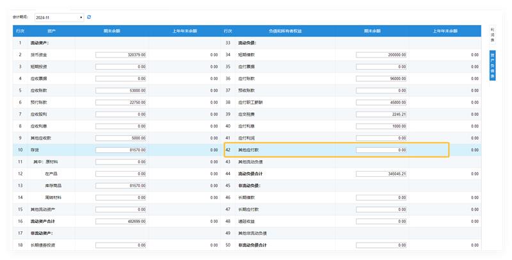Click the 流动资产合计 total field
Screen dimensions: 512x260
(x=121, y=221)
